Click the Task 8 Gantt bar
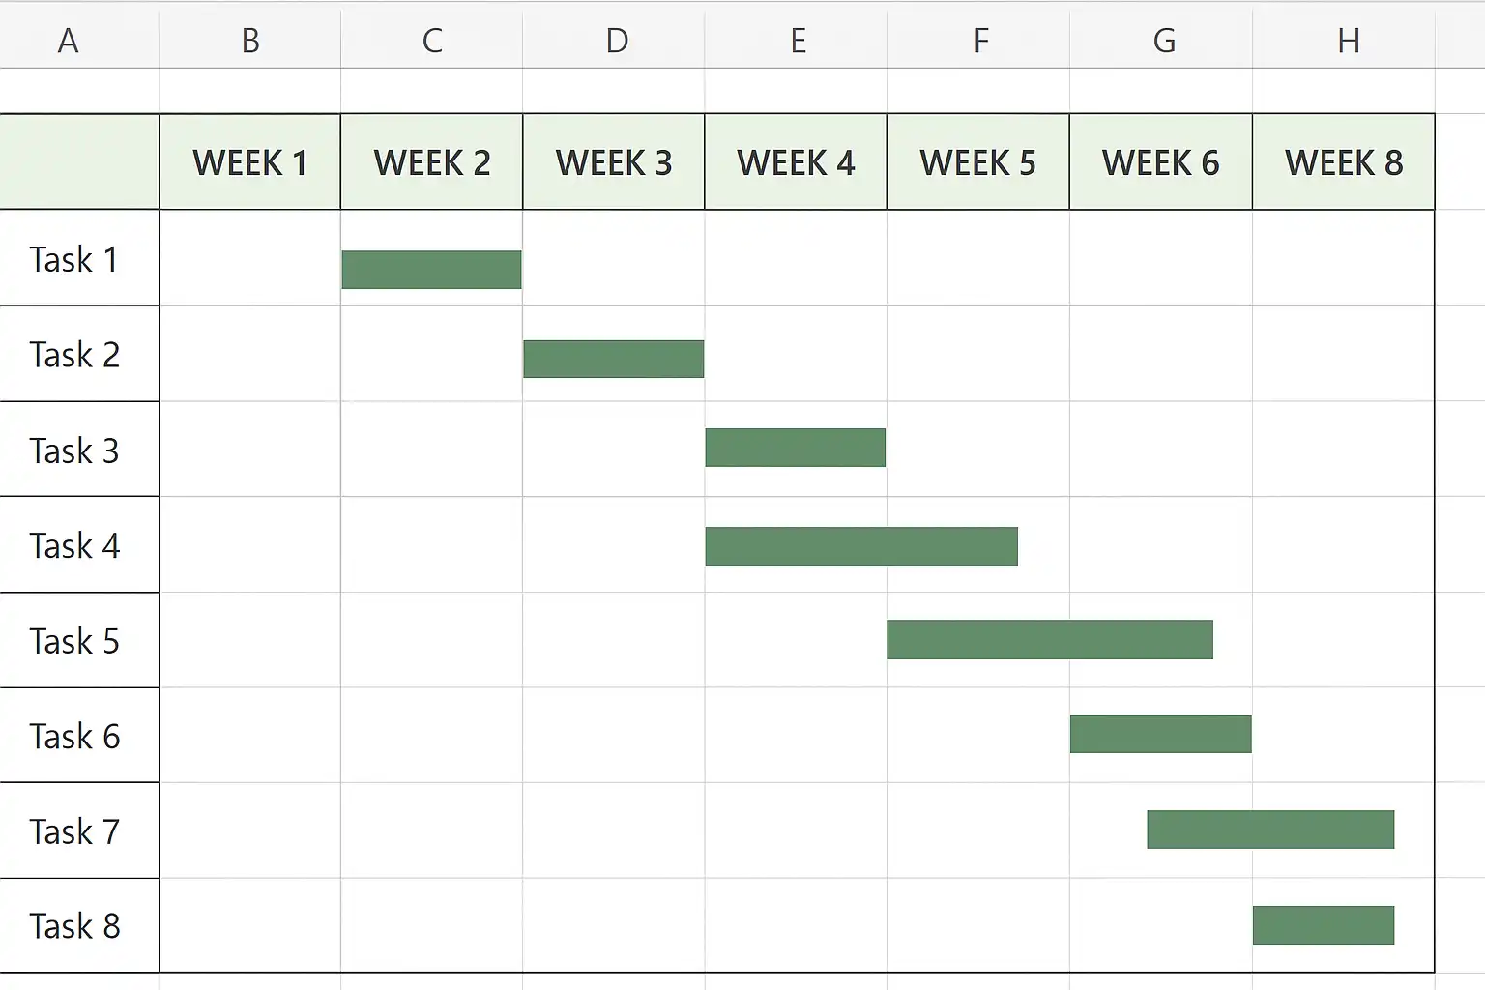 coord(1323,925)
